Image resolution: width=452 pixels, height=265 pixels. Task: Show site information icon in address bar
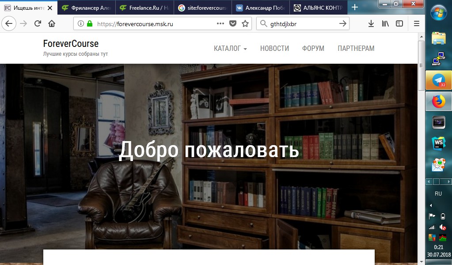tap(81, 24)
